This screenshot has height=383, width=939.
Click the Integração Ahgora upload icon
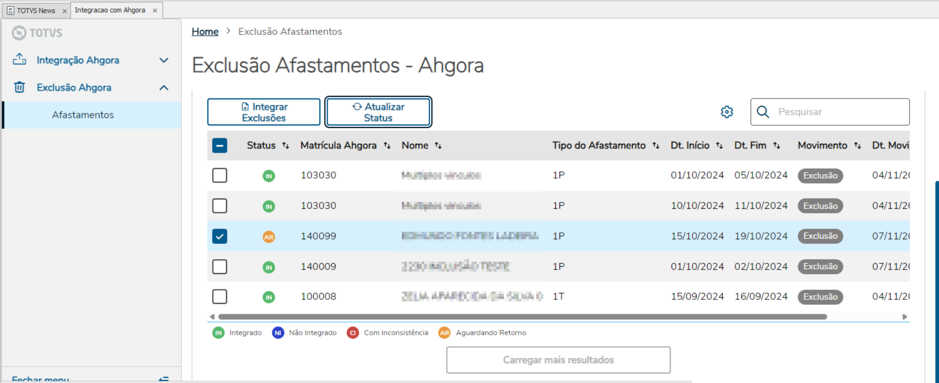[x=19, y=59]
